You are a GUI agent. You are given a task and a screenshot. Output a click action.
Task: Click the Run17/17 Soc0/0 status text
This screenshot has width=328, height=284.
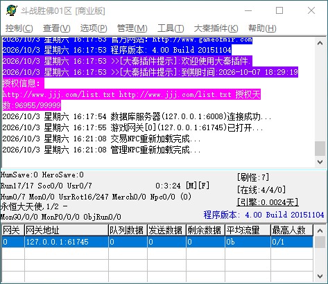click(46, 186)
